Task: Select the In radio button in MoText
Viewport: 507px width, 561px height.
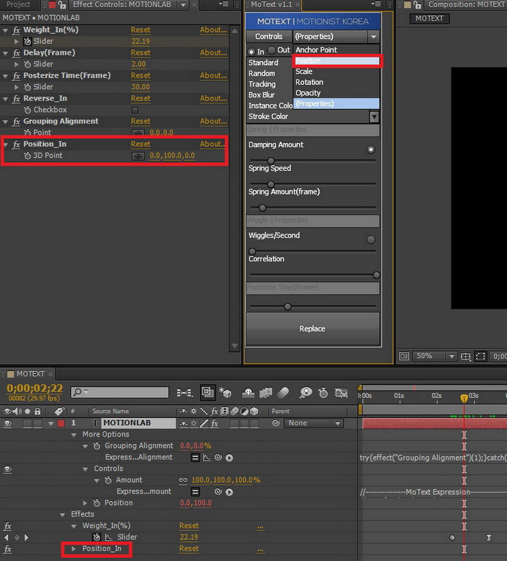Action: point(251,52)
